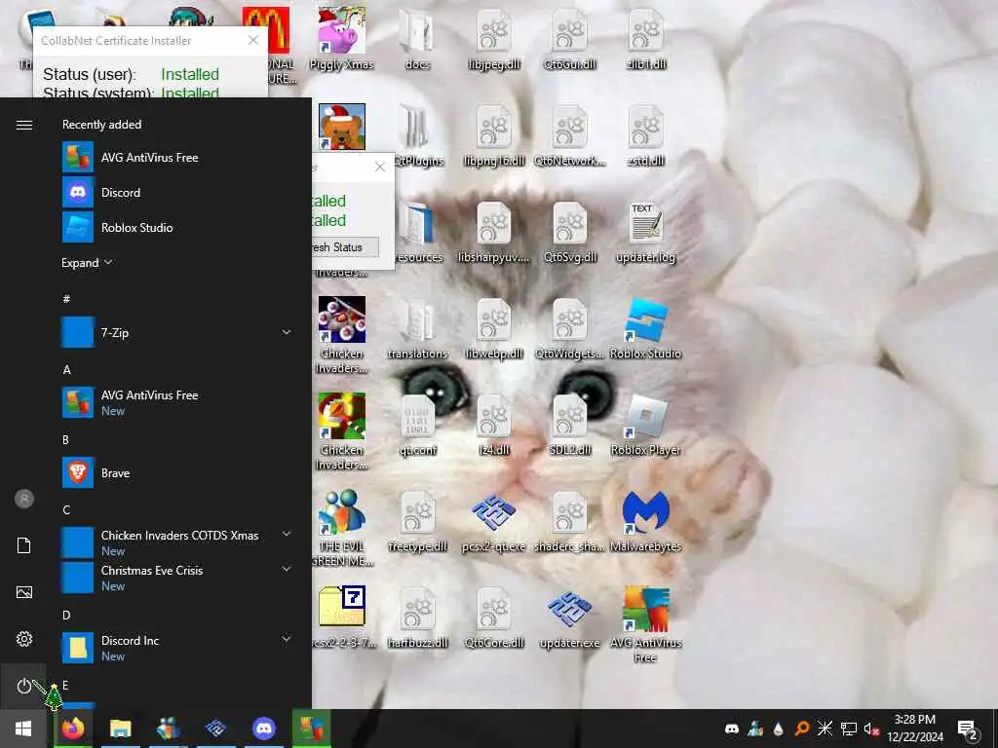Select Piggly Xmas desktop shortcut
The height and width of the screenshot is (748, 998).
pos(342,38)
